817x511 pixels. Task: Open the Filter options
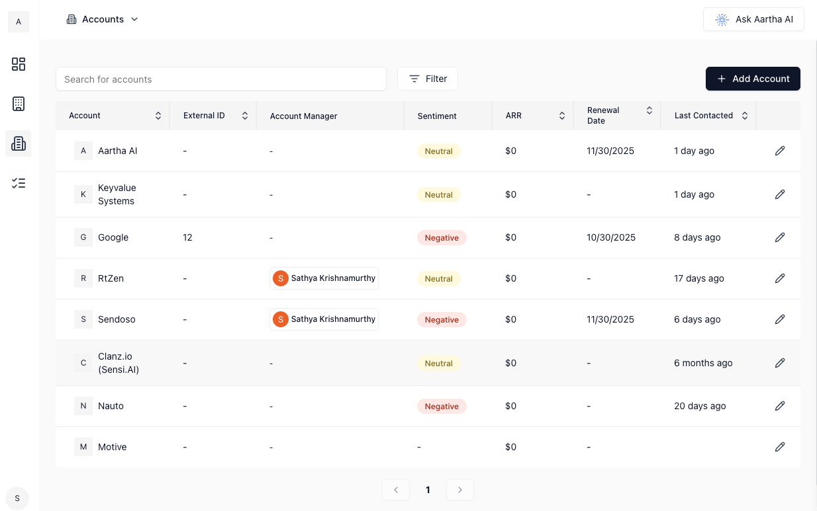point(428,79)
